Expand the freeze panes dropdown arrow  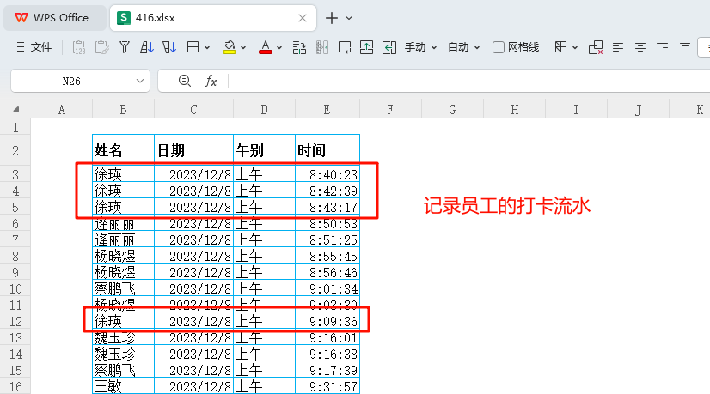click(575, 47)
